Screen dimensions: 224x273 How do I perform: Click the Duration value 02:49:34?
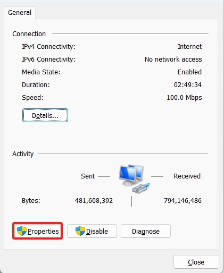click(188, 85)
